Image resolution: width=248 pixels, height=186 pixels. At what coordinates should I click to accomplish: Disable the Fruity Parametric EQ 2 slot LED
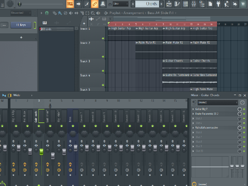(x=244, y=114)
